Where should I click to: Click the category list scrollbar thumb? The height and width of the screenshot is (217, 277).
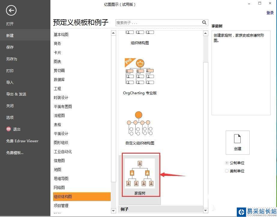coord(113,109)
